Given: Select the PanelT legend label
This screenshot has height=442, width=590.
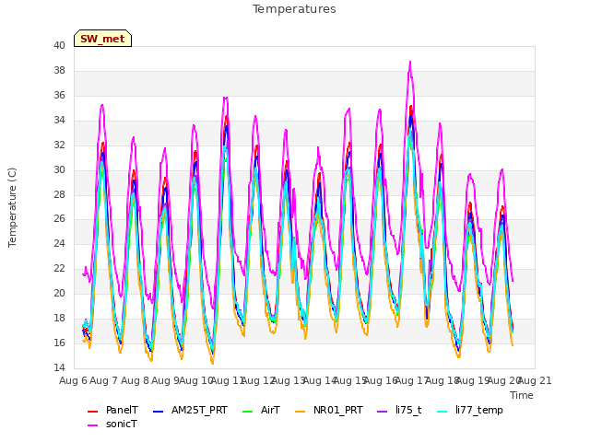Looking at the screenshot, I should (122, 410).
